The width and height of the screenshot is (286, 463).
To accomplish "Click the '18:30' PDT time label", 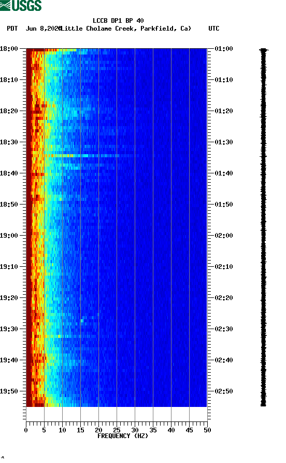I will [9, 142].
